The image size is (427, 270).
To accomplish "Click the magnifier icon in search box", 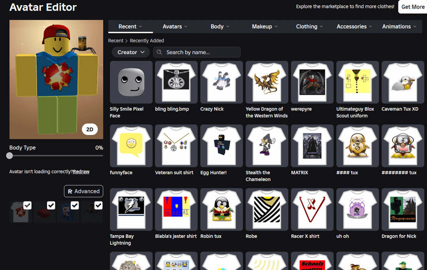I will tap(160, 52).
